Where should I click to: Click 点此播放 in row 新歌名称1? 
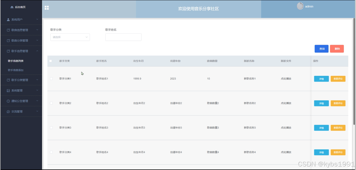(286, 79)
